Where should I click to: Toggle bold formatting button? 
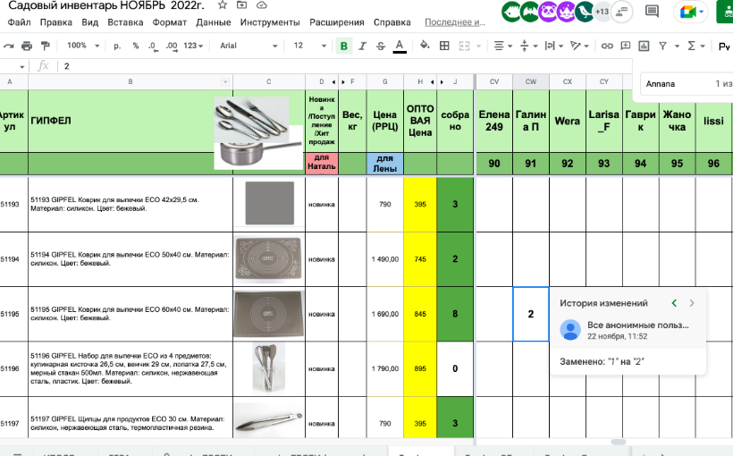click(344, 46)
